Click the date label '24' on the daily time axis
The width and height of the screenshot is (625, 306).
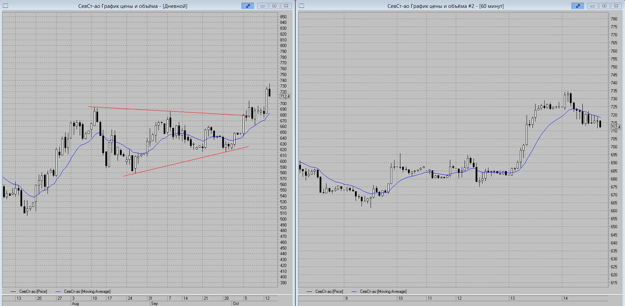[130, 298]
